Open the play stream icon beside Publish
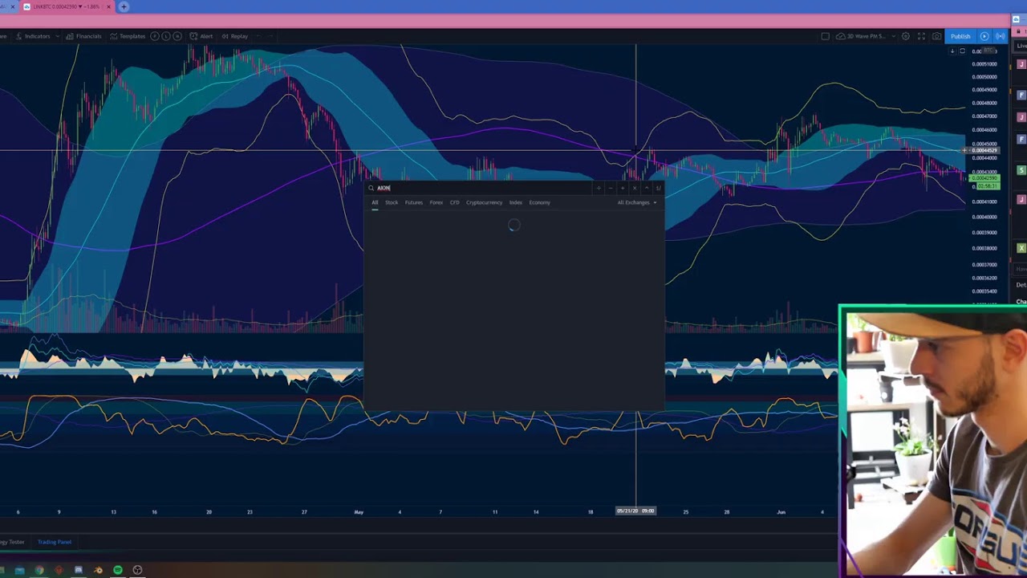 point(984,36)
